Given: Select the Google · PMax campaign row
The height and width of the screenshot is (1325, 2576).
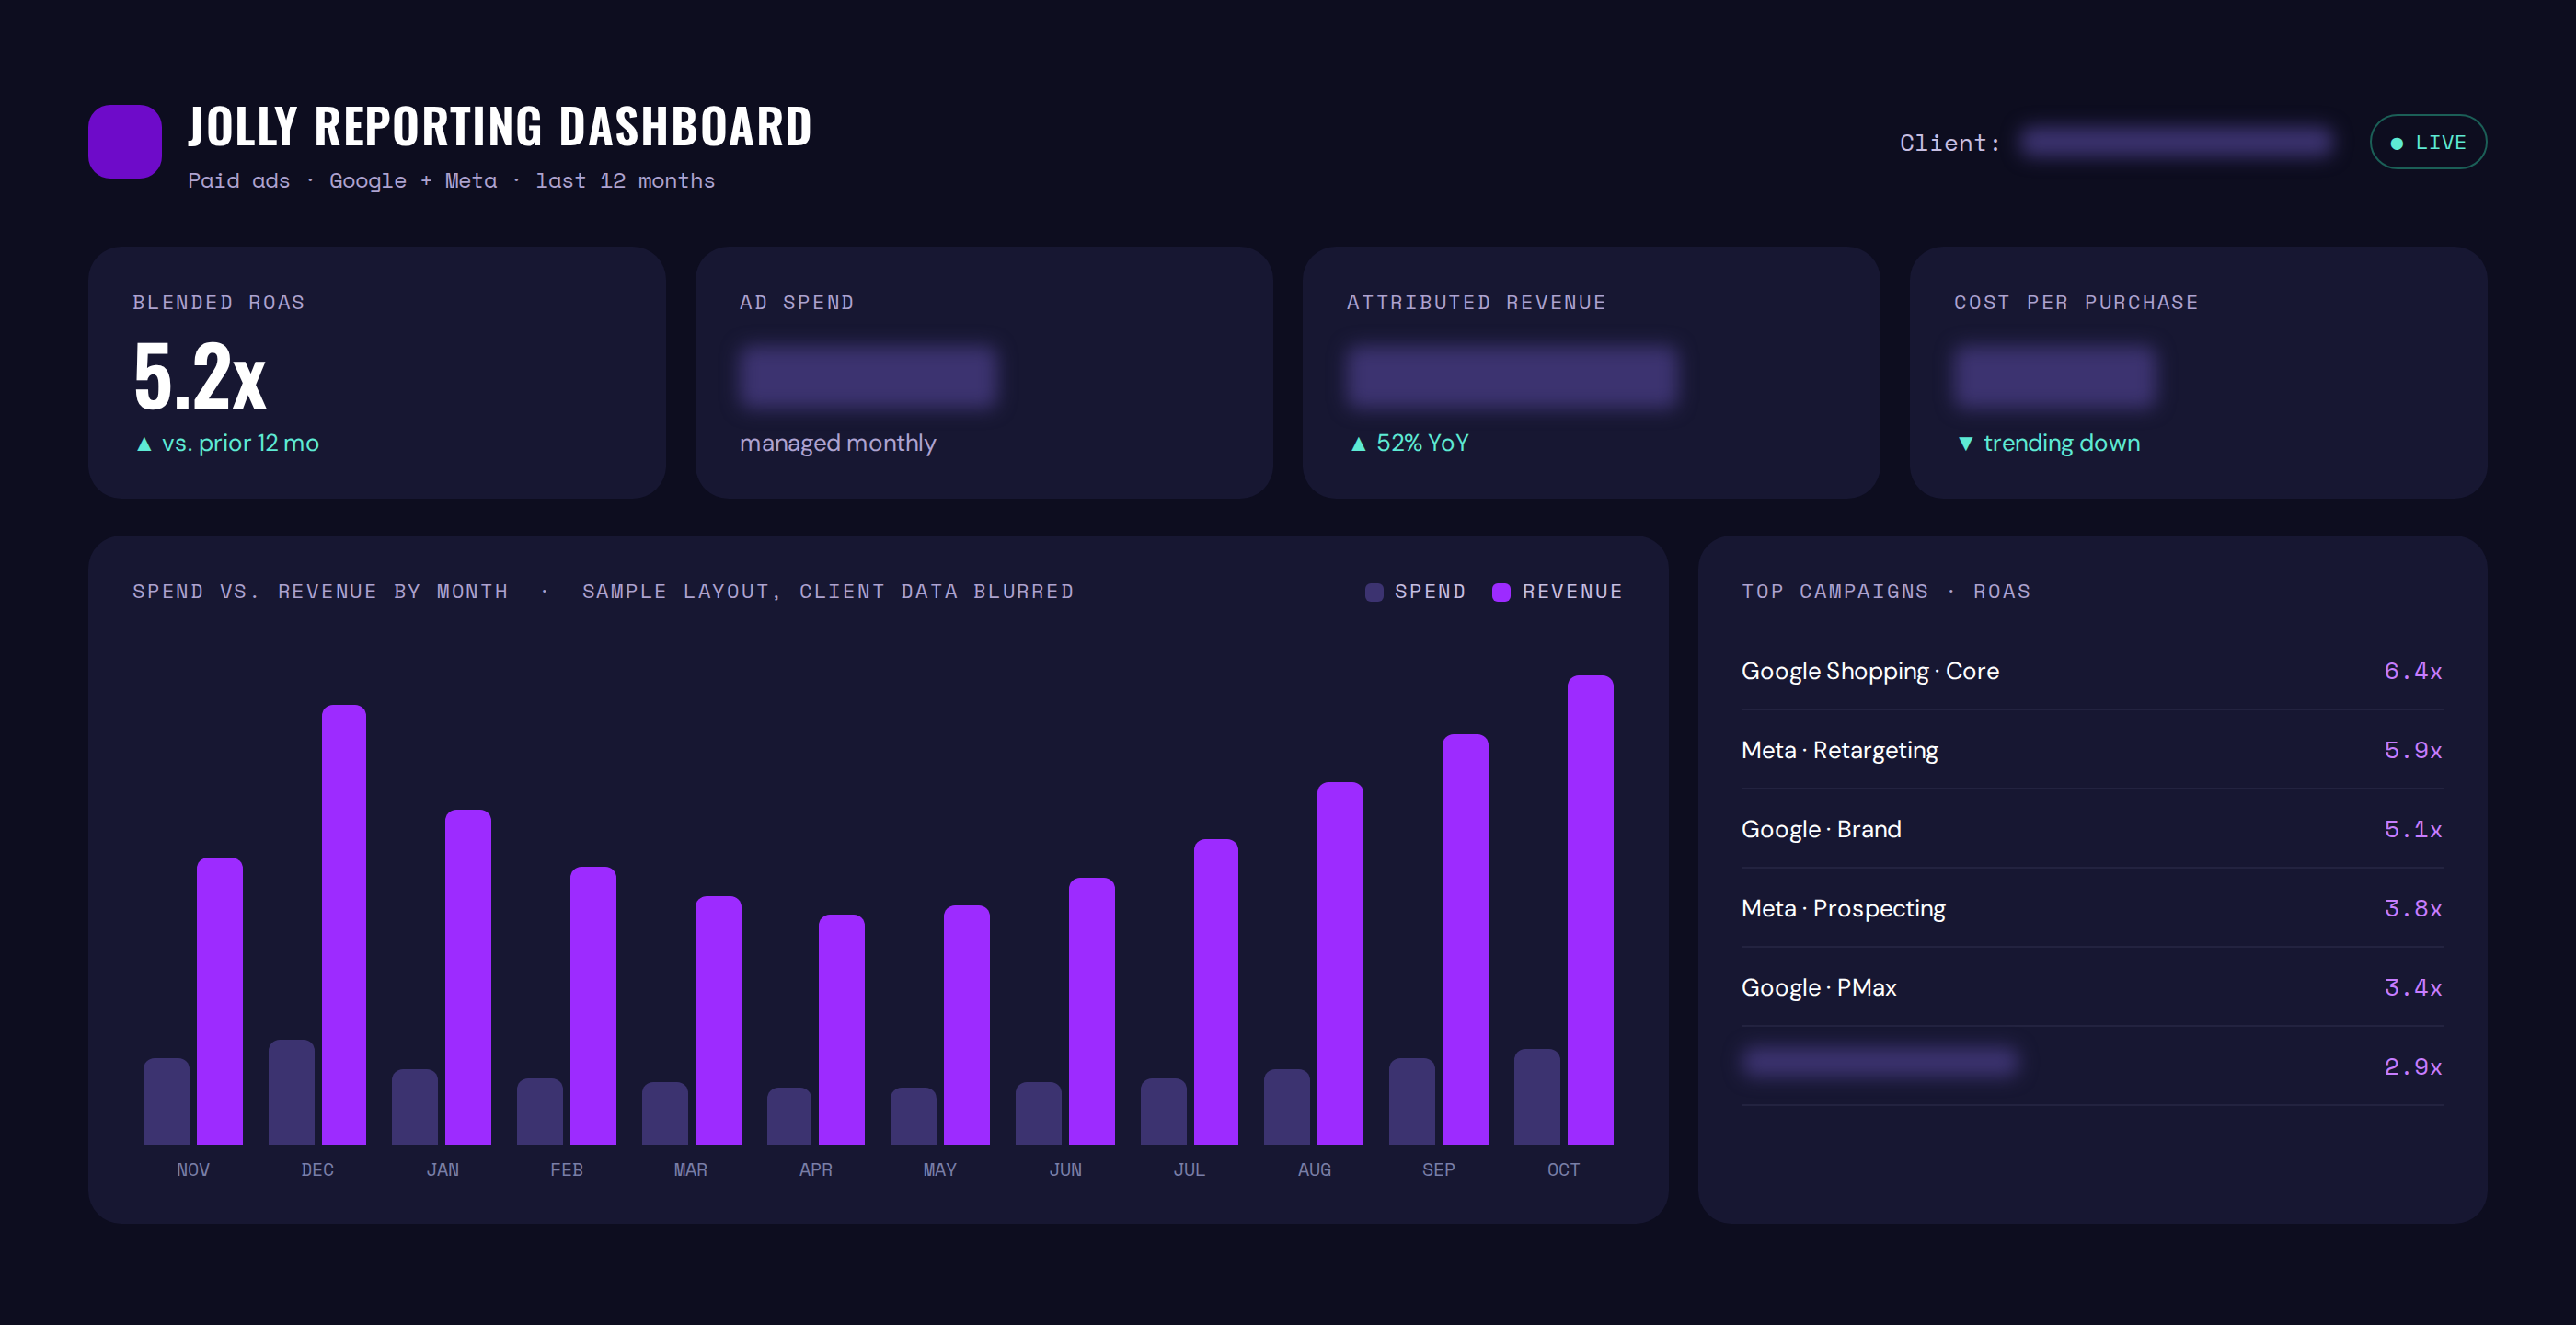Looking at the screenshot, I should [x=2092, y=987].
